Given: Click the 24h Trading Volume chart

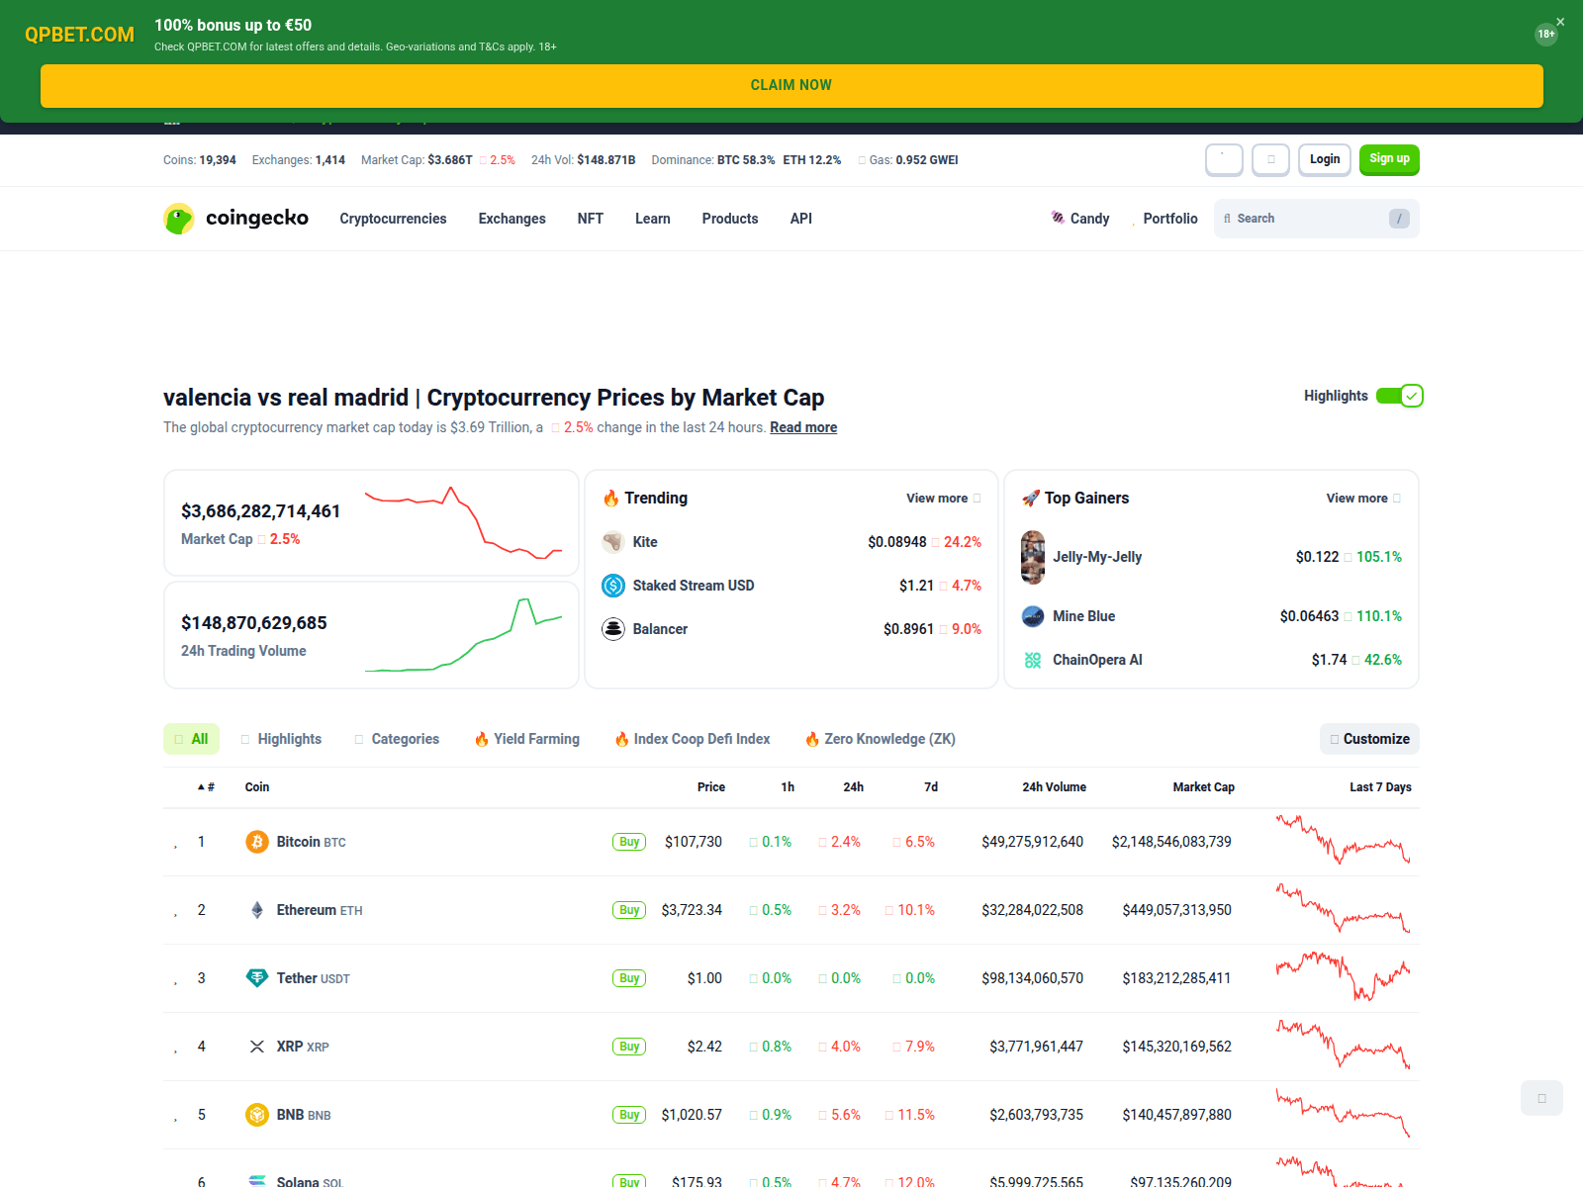Looking at the screenshot, I should [x=463, y=635].
